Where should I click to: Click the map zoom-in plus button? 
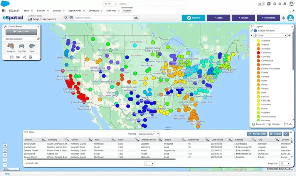point(5,160)
